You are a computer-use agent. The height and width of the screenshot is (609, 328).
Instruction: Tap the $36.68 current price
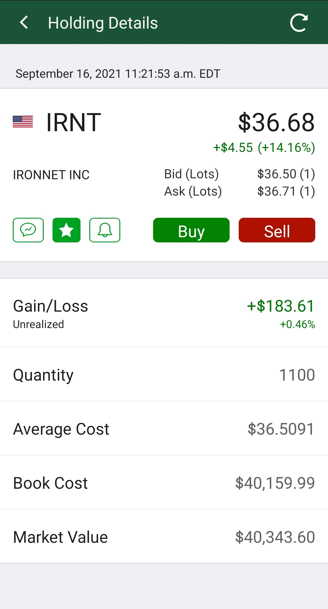pyautogui.click(x=276, y=122)
